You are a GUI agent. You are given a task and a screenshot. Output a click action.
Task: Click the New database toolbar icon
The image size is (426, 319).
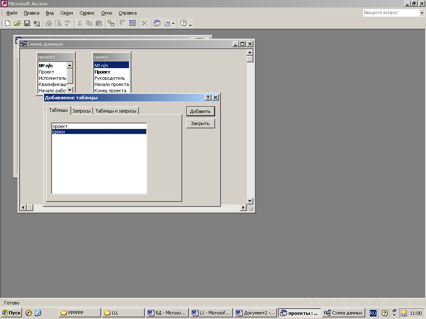click(x=7, y=23)
